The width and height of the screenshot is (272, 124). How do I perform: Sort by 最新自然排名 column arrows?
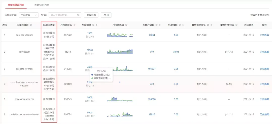[211, 25]
